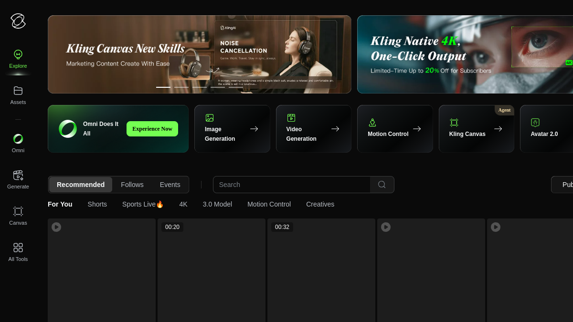Open the Kling Canvas New Skills banner
The height and width of the screenshot is (322, 573).
click(200, 54)
